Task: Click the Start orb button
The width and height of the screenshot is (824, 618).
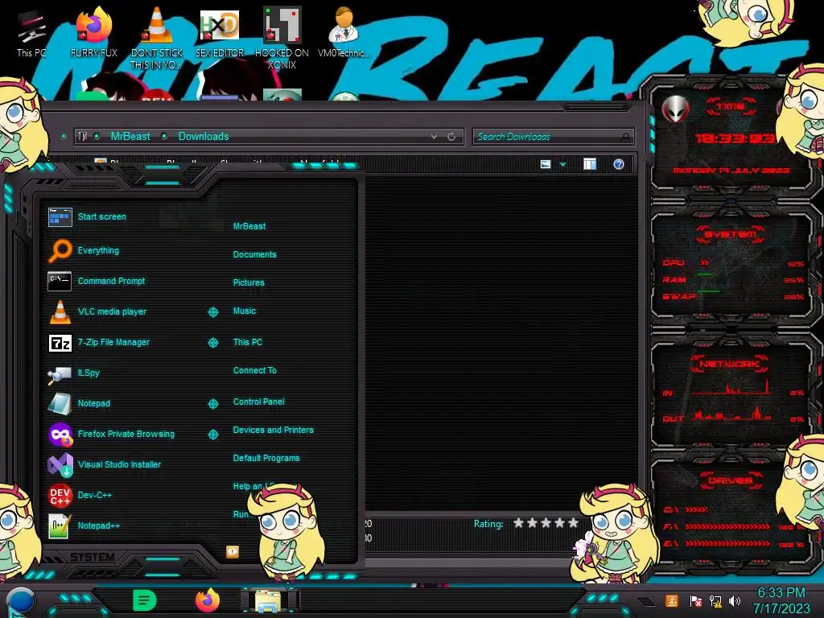Action: point(20,600)
